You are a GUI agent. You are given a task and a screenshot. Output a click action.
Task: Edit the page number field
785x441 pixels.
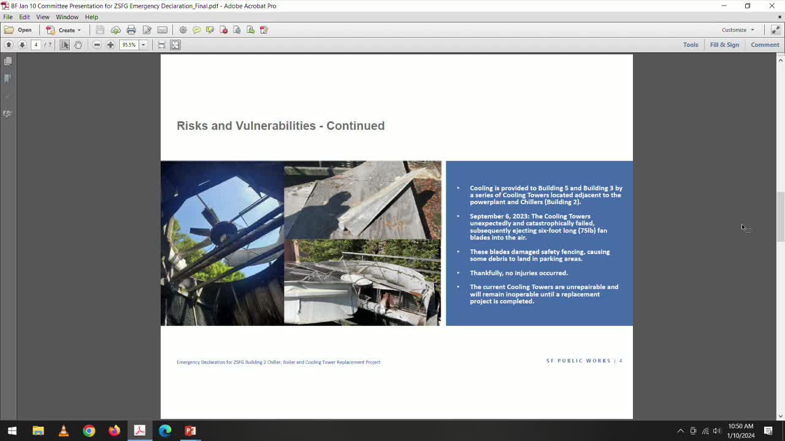click(x=36, y=44)
